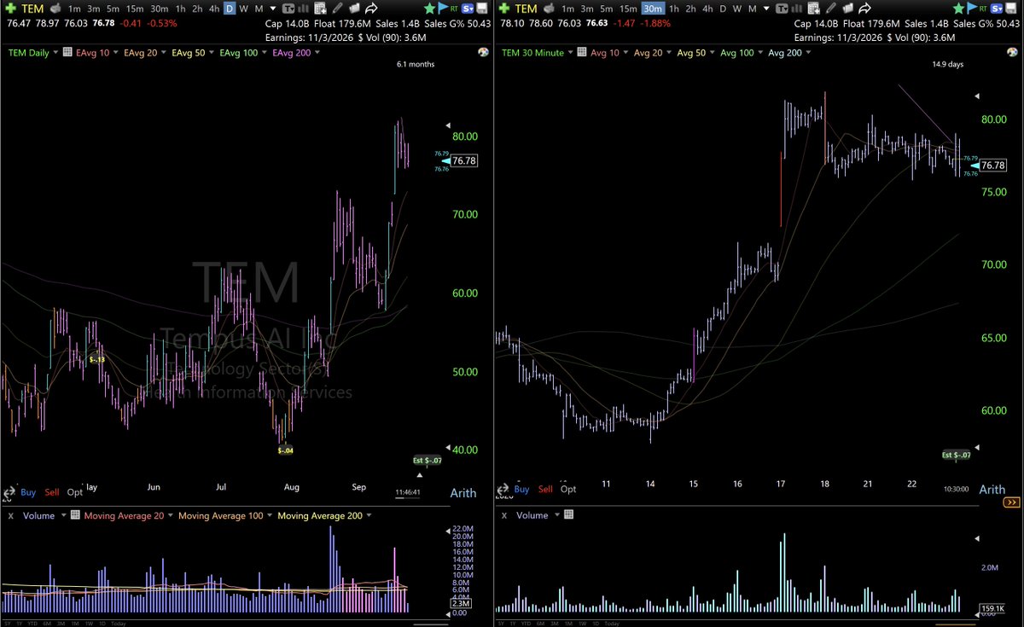The image size is (1024, 627).
Task: Expand Avg 20 indicator dropdown on right chart
Action: coord(668,53)
